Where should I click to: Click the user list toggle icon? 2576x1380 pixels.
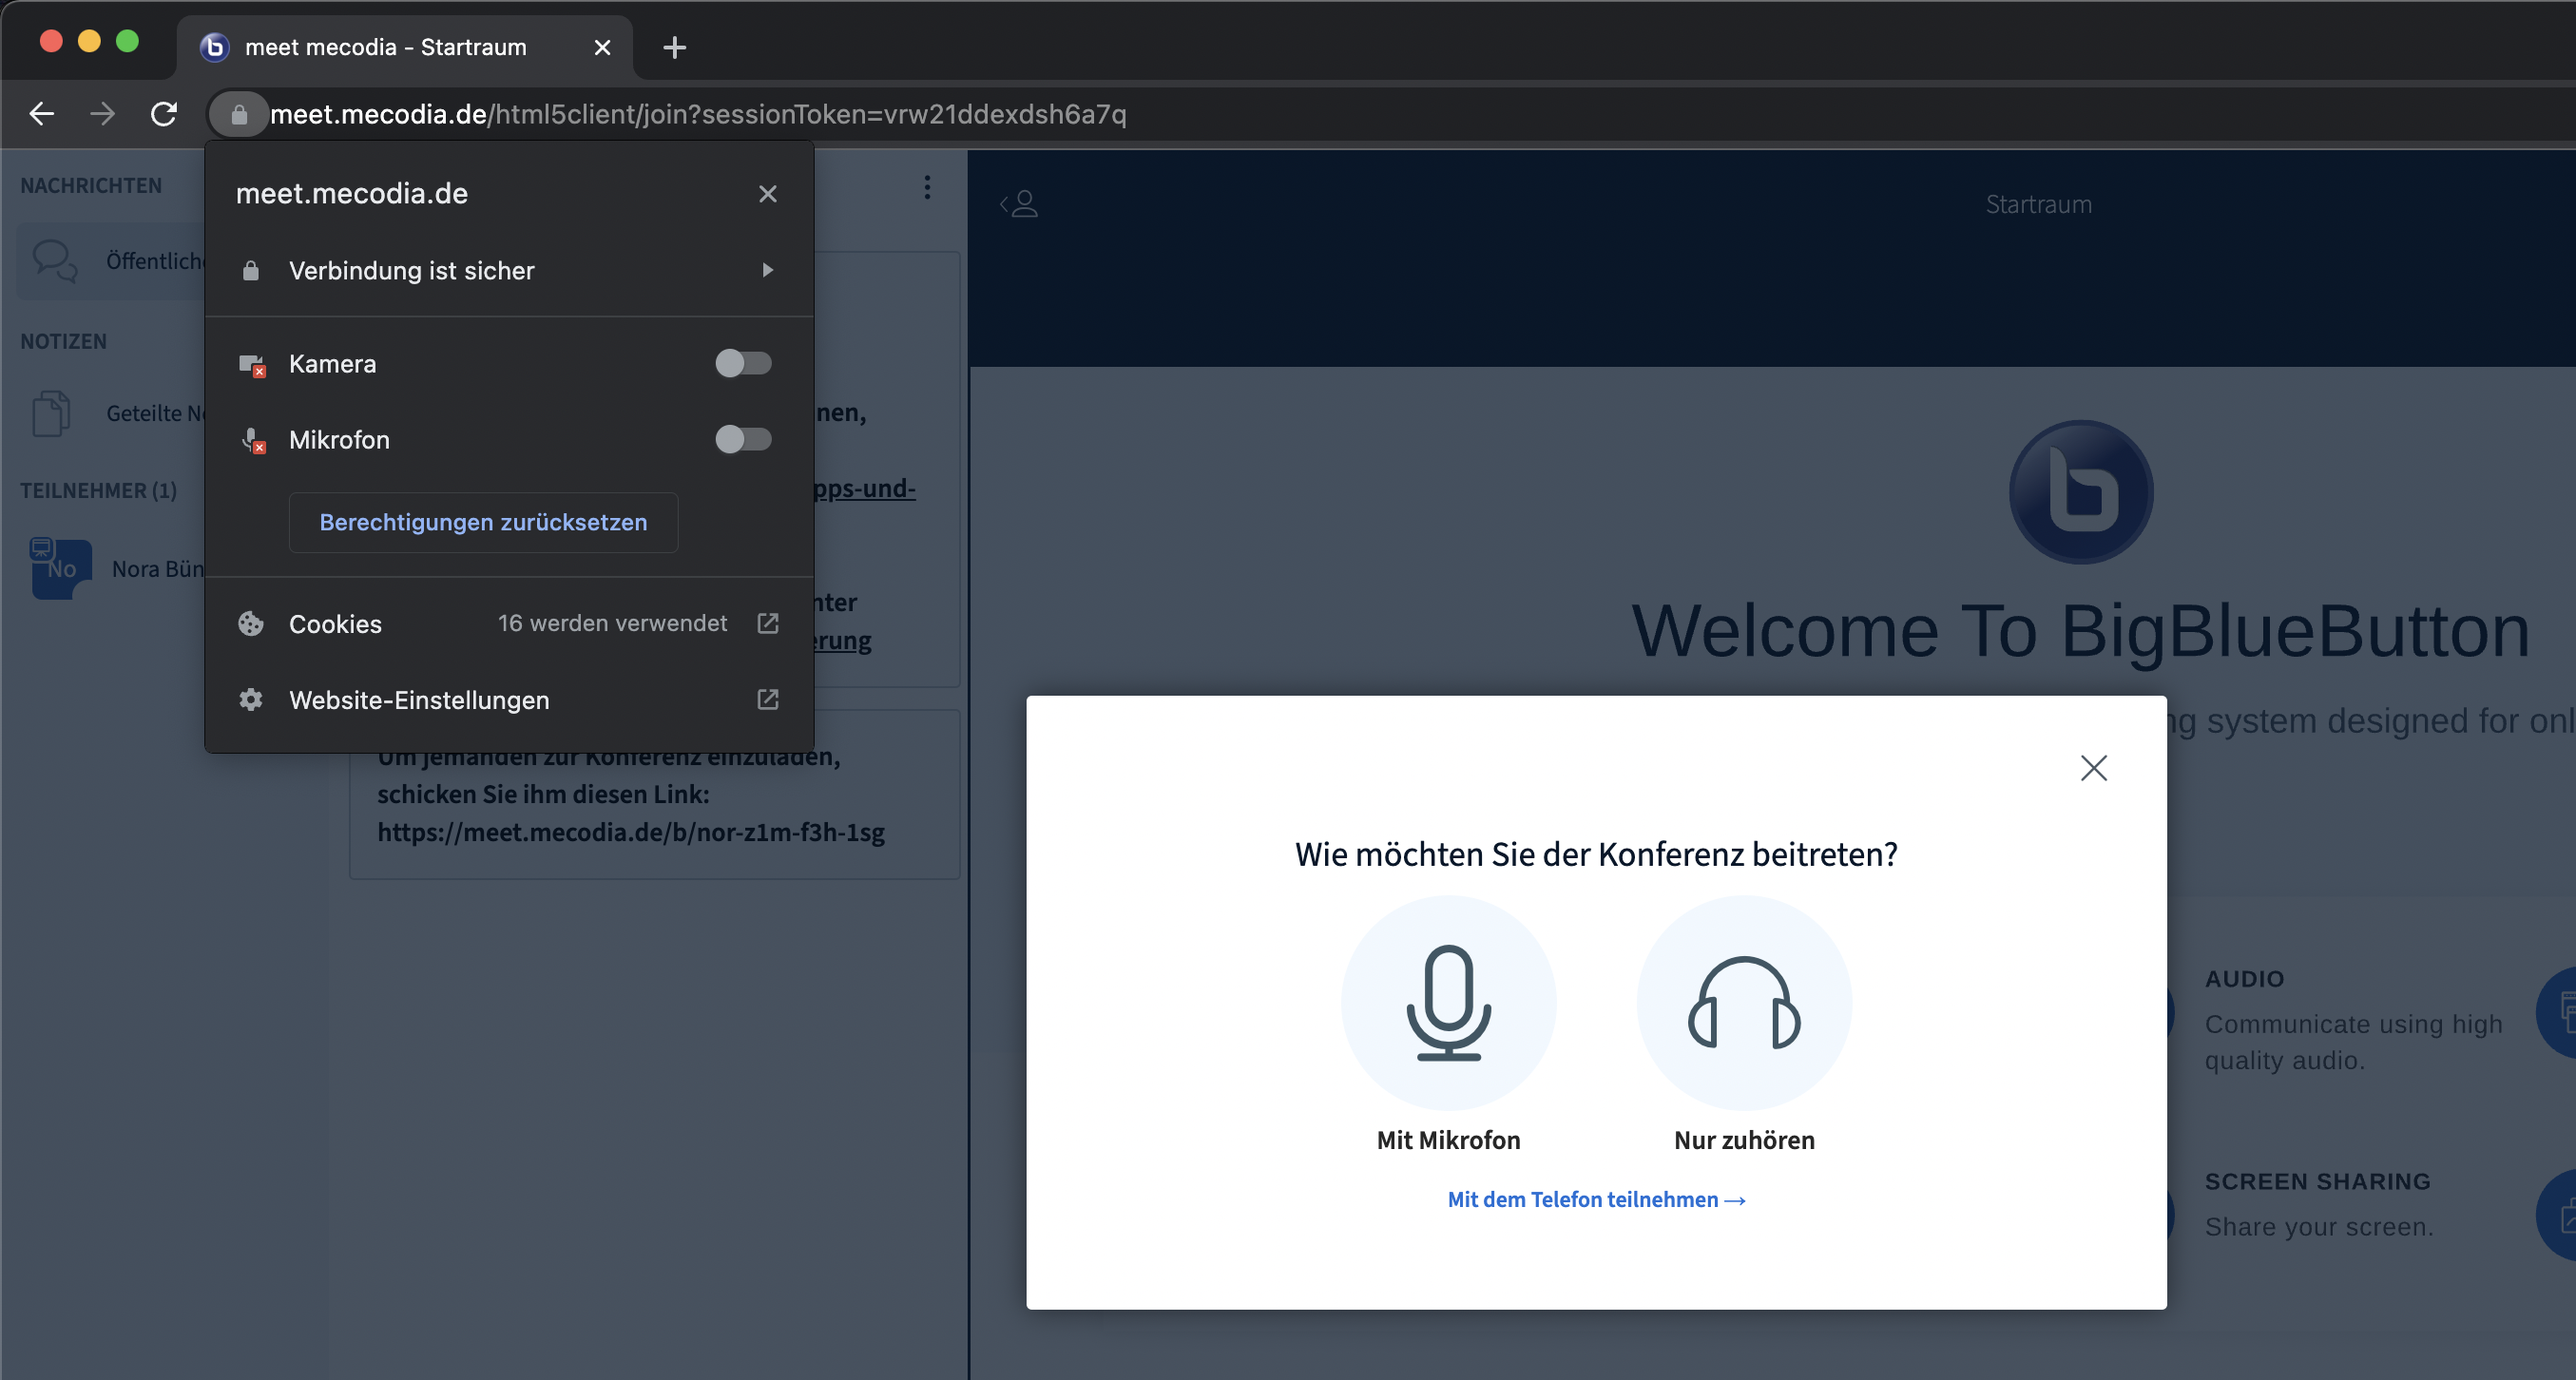(1019, 204)
